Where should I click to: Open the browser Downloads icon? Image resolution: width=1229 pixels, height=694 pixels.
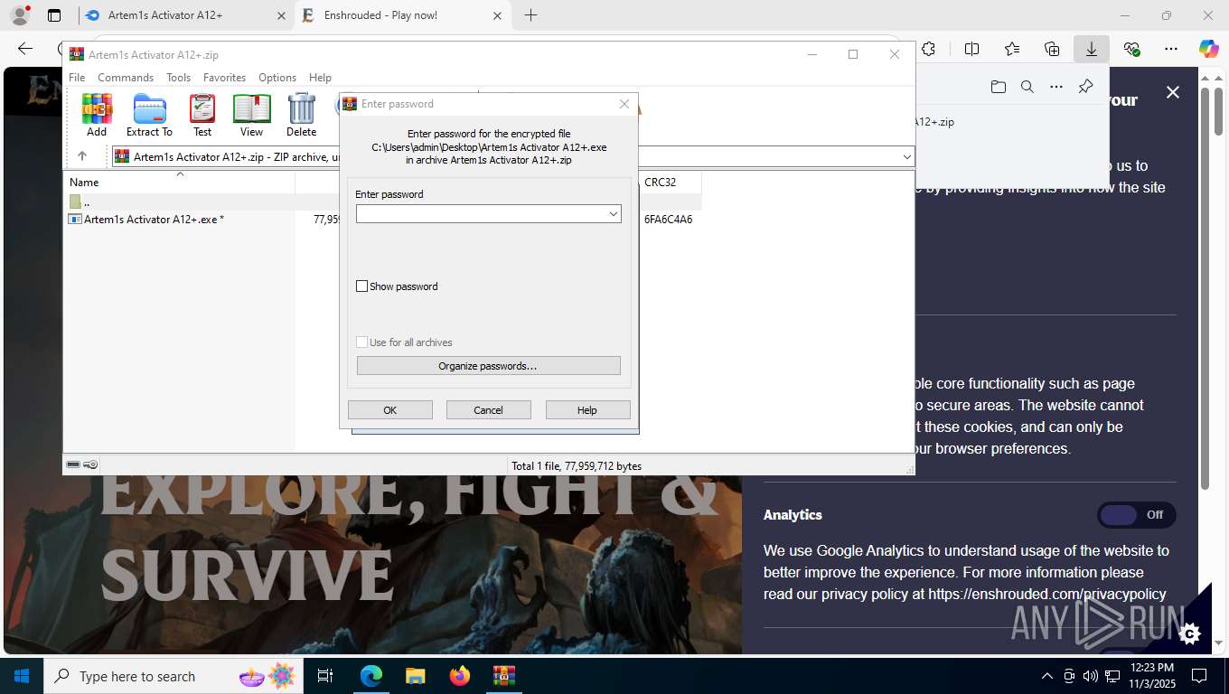point(1092,49)
